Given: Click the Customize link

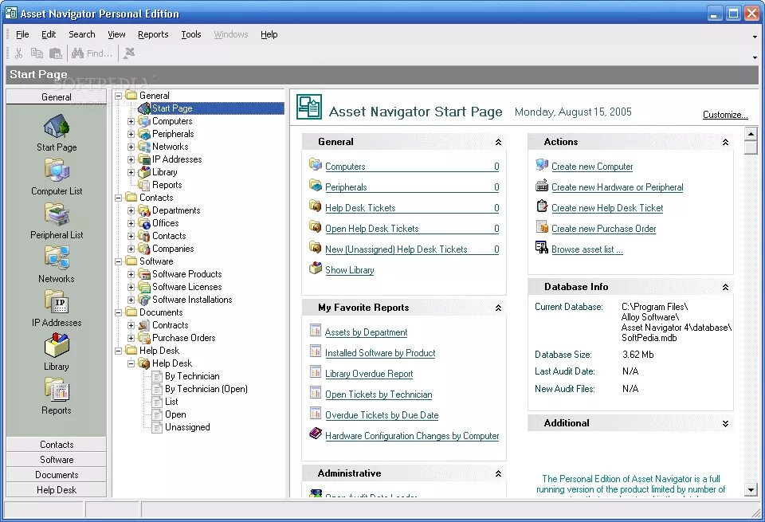Looking at the screenshot, I should point(725,115).
